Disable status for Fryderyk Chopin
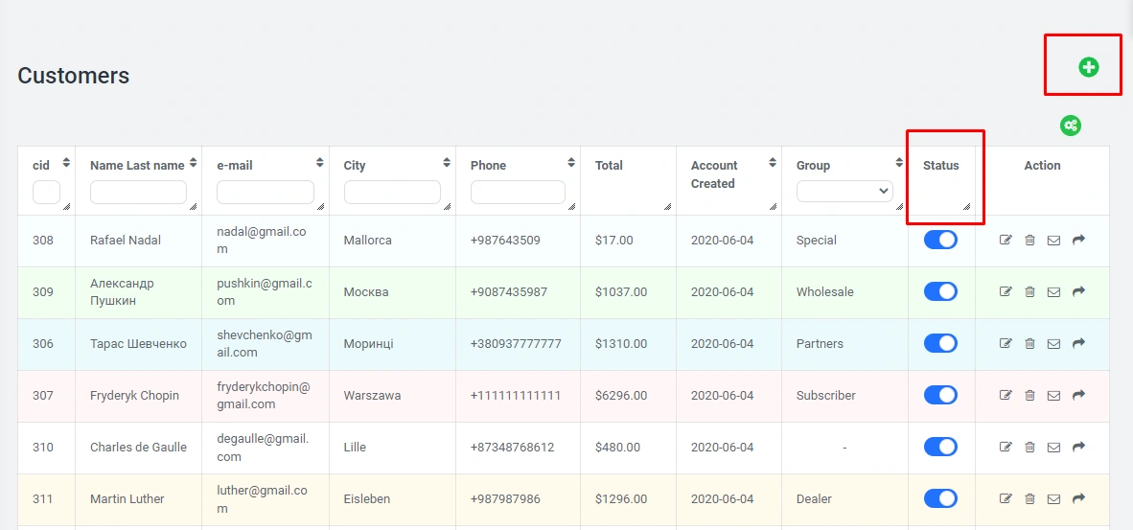Screen dimensions: 1133x530 coord(940,395)
